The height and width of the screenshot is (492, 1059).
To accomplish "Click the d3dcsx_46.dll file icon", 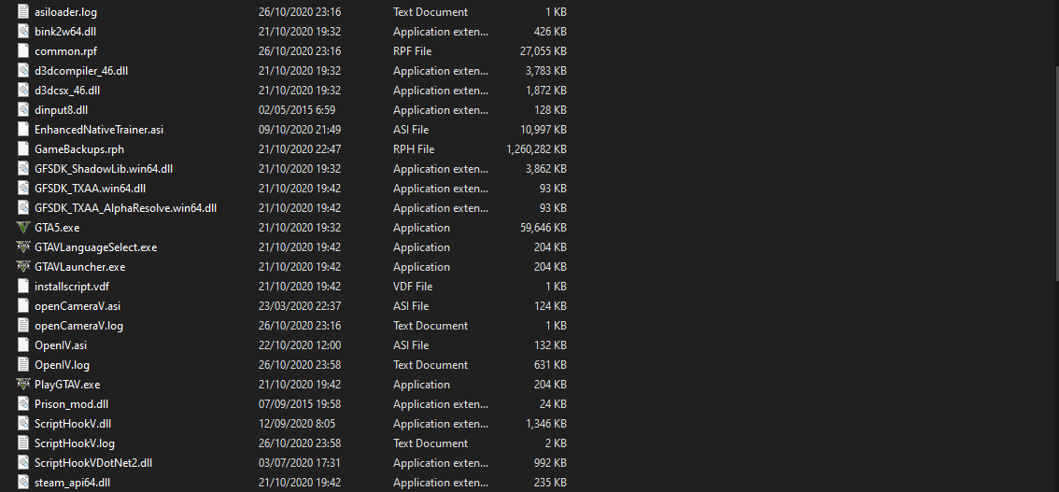I will [23, 90].
